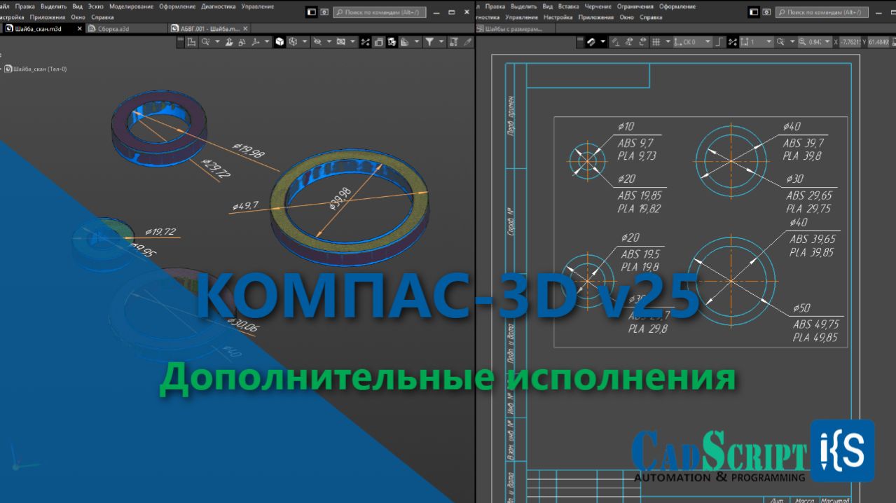896x503 pixels.
Task: Click the command search field in the drawing window
Action: (822, 12)
